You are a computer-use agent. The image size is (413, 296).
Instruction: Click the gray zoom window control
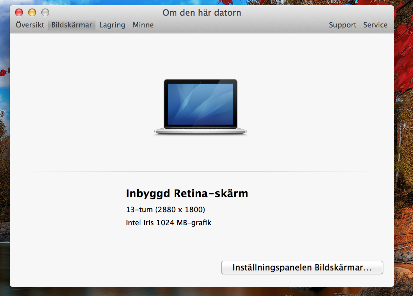(x=45, y=12)
